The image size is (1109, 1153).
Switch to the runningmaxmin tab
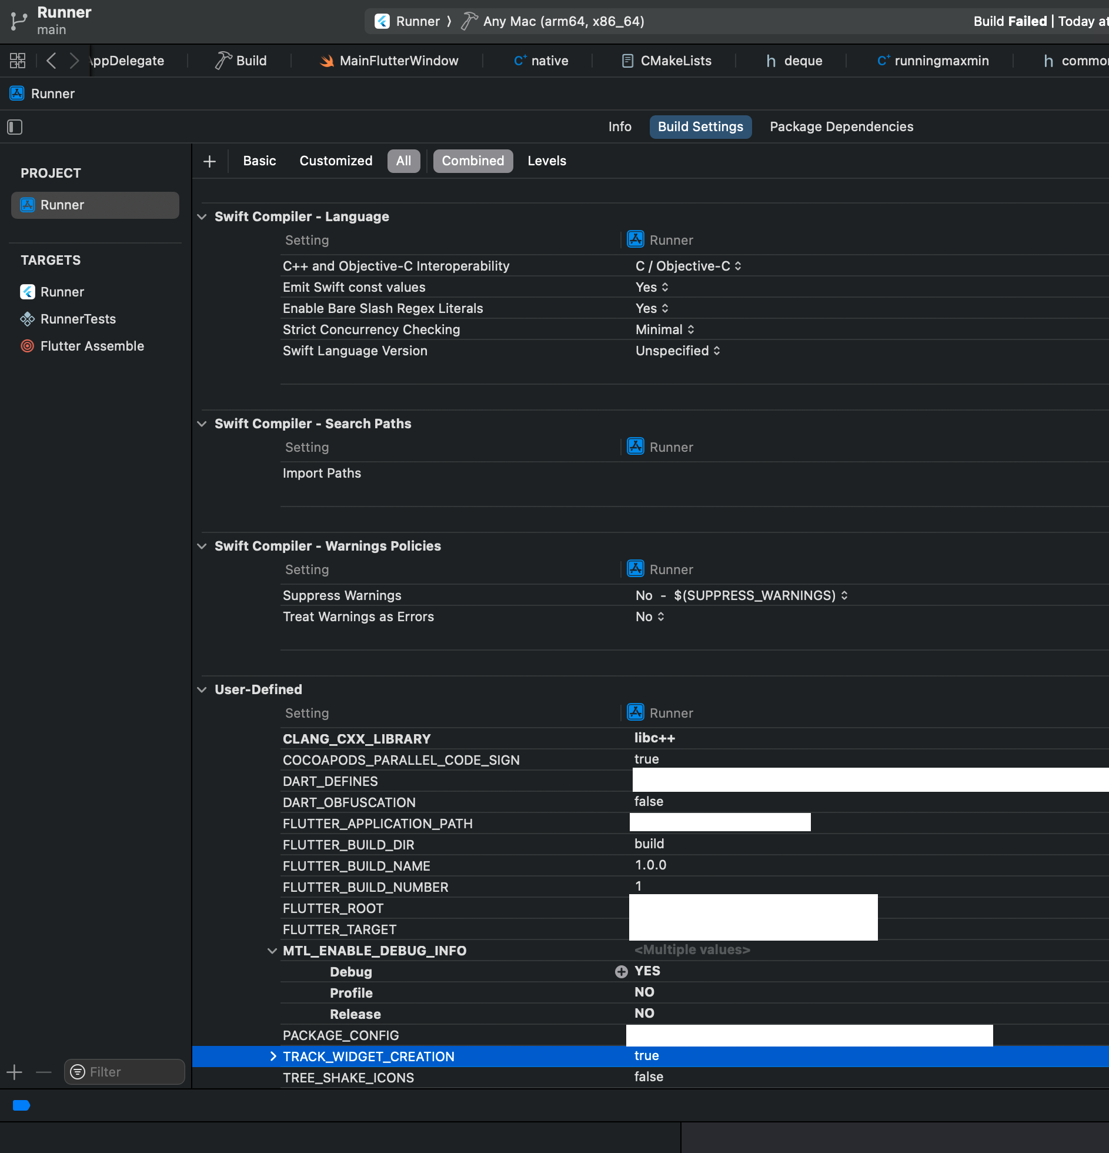point(933,61)
